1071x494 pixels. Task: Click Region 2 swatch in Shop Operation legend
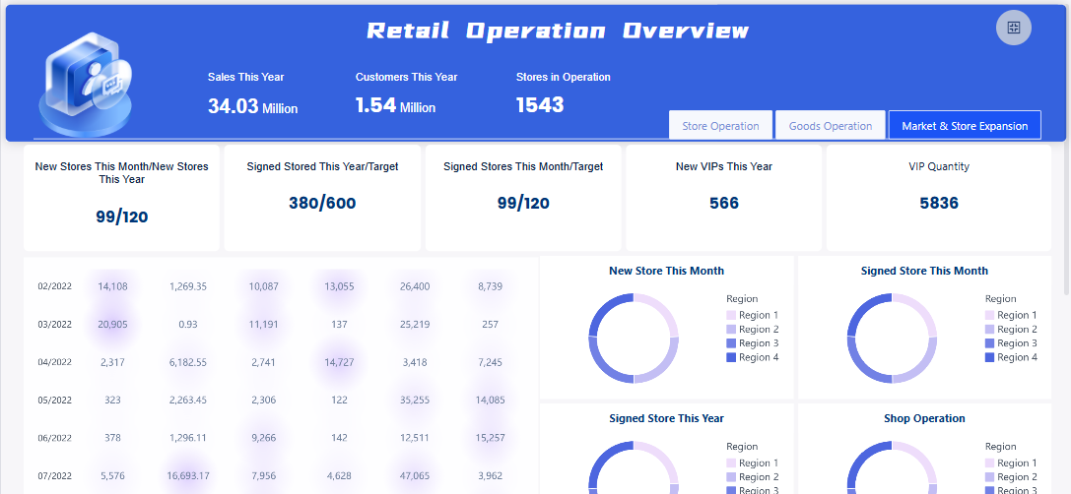click(990, 477)
